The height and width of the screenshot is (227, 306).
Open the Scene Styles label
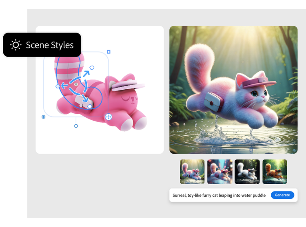[x=50, y=45]
